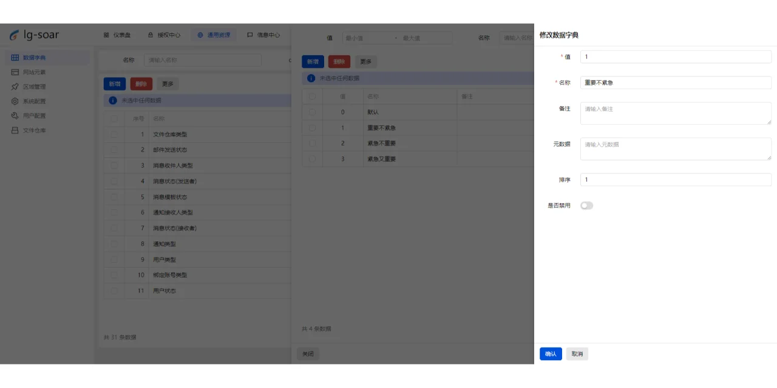Click row text 消息状态(发送者)
This screenshot has width=777, height=388.
175,181
